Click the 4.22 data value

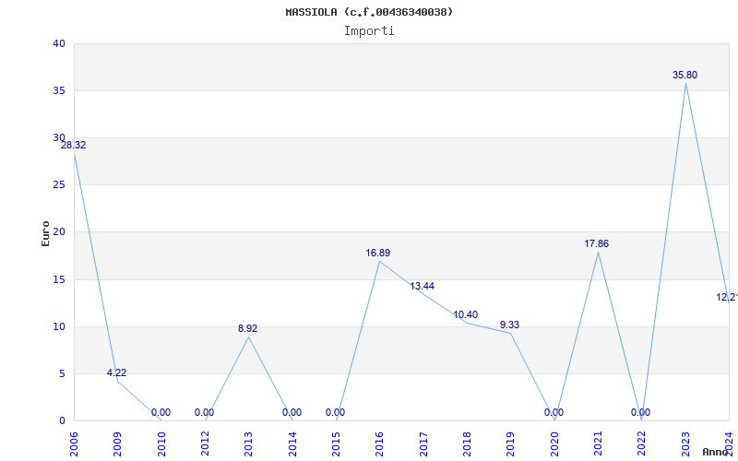click(x=117, y=373)
